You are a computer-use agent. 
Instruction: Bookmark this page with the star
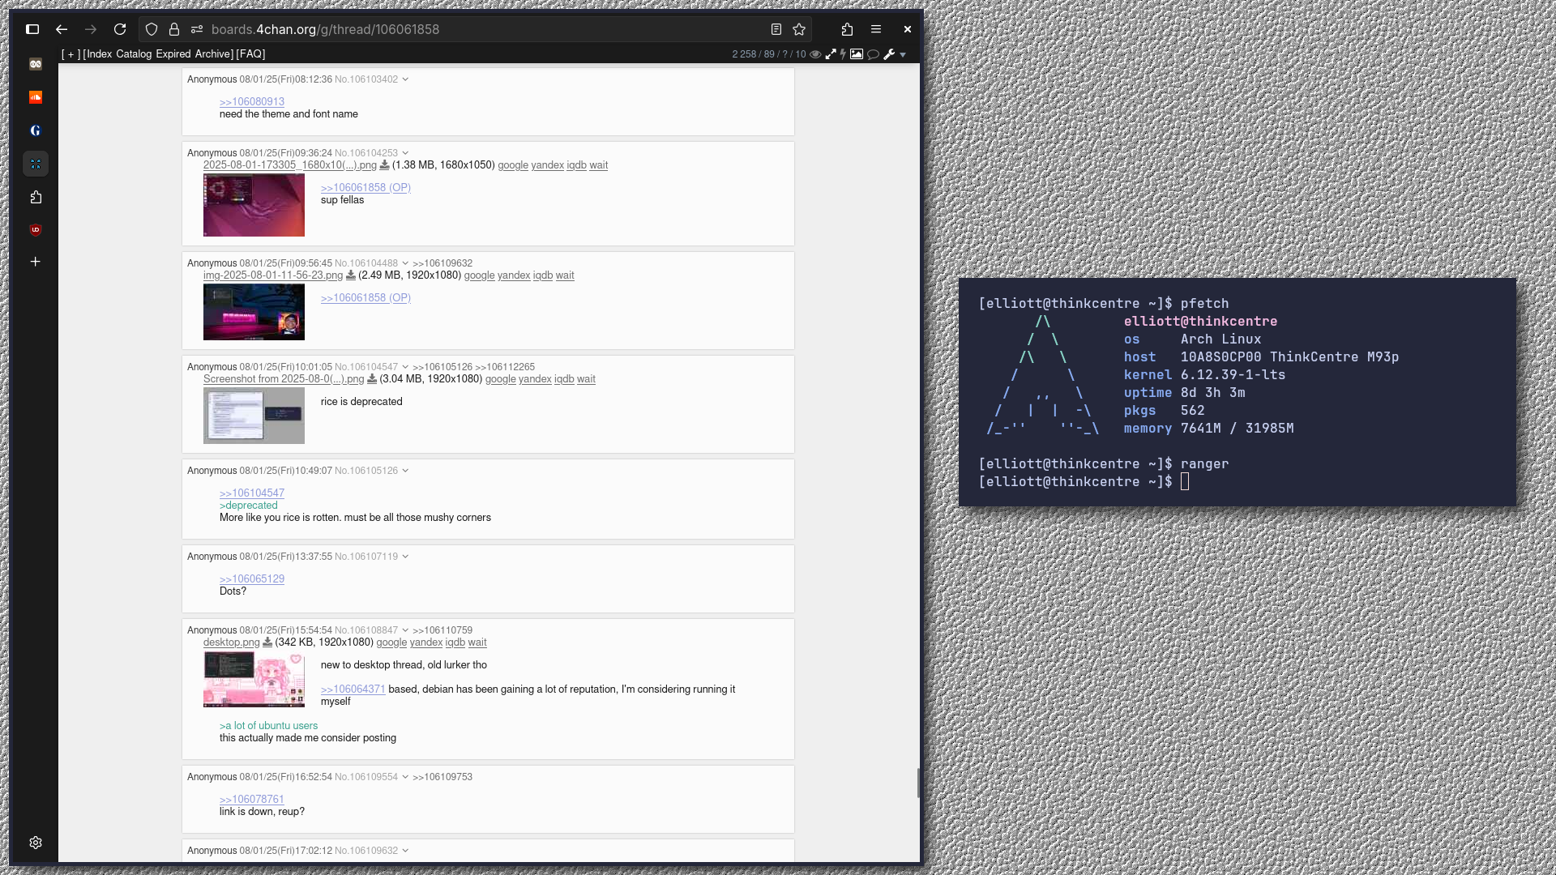pos(799,29)
